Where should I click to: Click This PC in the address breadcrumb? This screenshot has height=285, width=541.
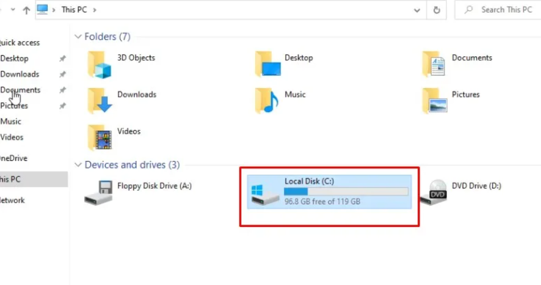coord(75,10)
